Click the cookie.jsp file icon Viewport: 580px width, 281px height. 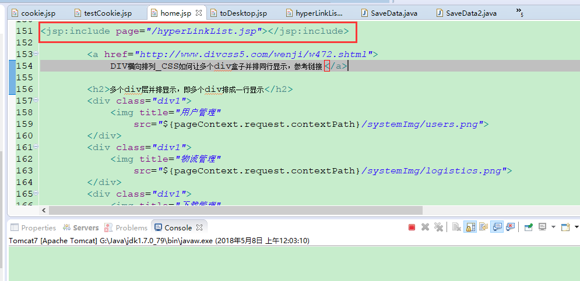(15, 13)
